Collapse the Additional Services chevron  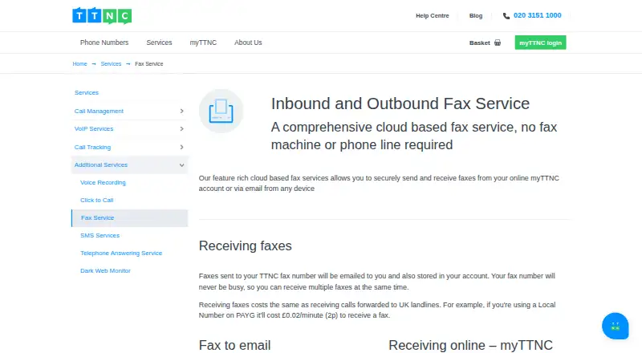pyautogui.click(x=182, y=165)
